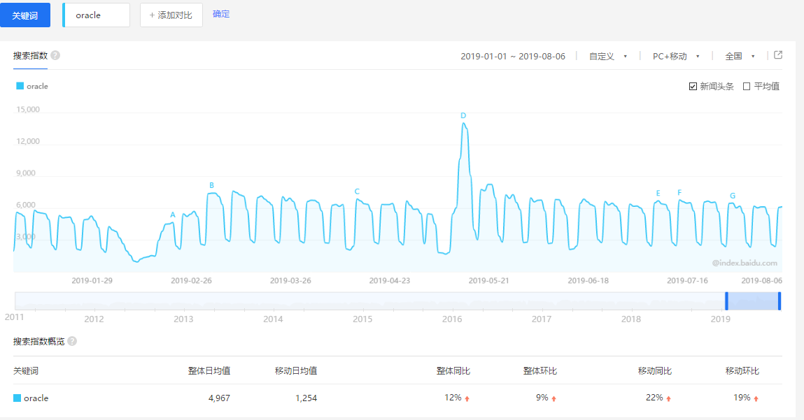Open news marker G on trend line
Screen dimensions: 804x420
coord(733,196)
